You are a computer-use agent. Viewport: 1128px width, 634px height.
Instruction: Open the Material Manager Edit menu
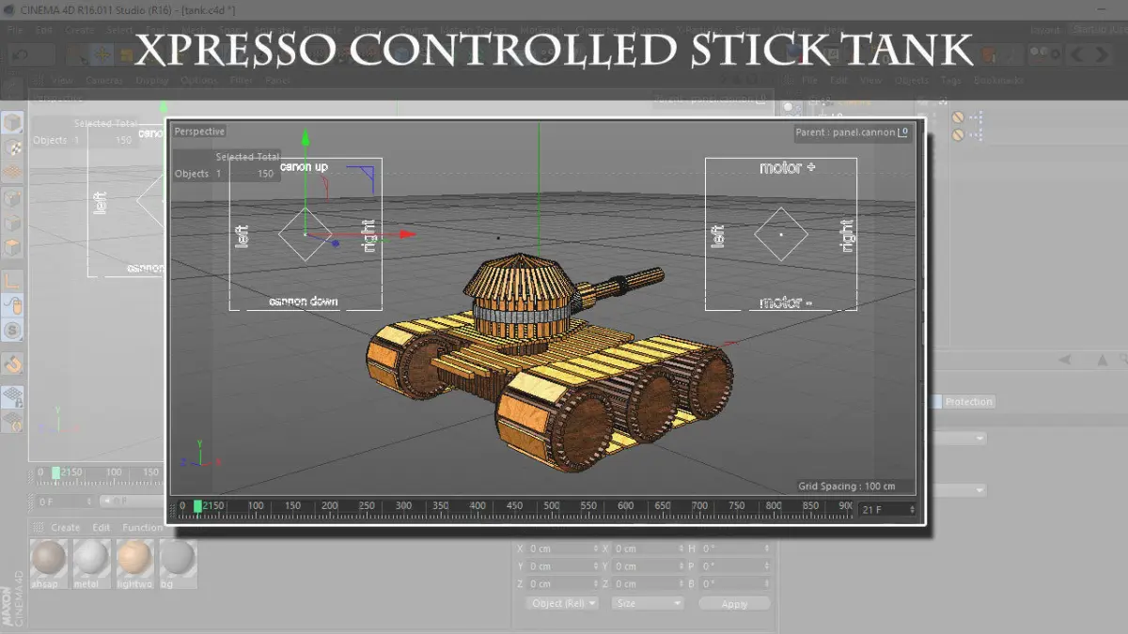click(x=102, y=528)
